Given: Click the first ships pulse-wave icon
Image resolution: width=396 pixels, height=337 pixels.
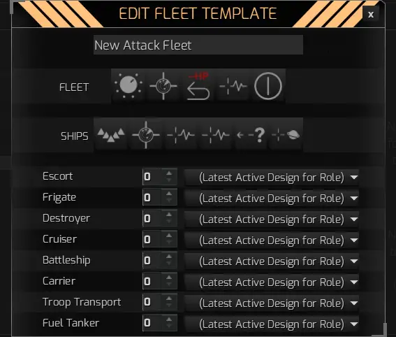Looking at the screenshot, I should coord(181,135).
